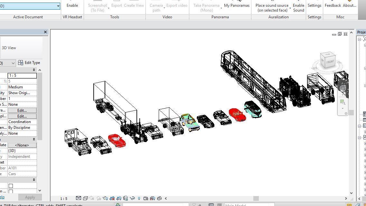Switch to the Project Browser tab
Viewport: 366px width, 206px height.
point(361,32)
